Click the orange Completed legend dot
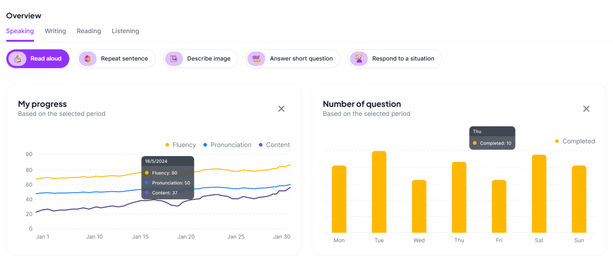 (x=557, y=142)
